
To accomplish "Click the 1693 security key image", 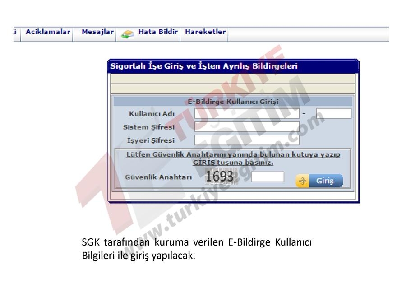I will [x=220, y=177].
